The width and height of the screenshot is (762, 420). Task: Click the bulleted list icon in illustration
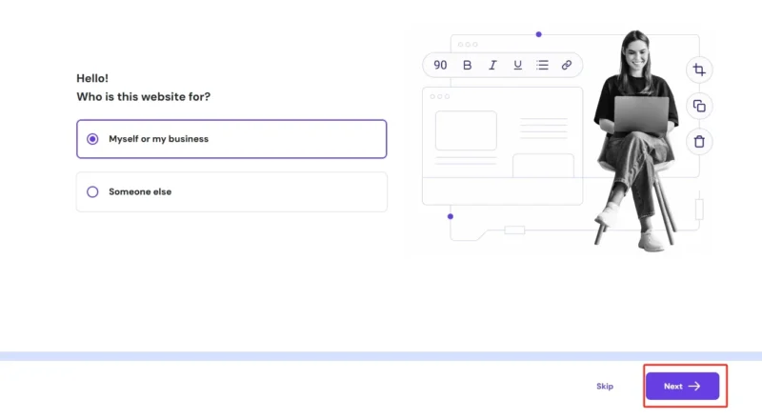[x=542, y=65]
